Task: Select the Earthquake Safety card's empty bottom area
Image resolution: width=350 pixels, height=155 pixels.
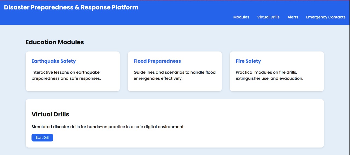Action: (73, 86)
